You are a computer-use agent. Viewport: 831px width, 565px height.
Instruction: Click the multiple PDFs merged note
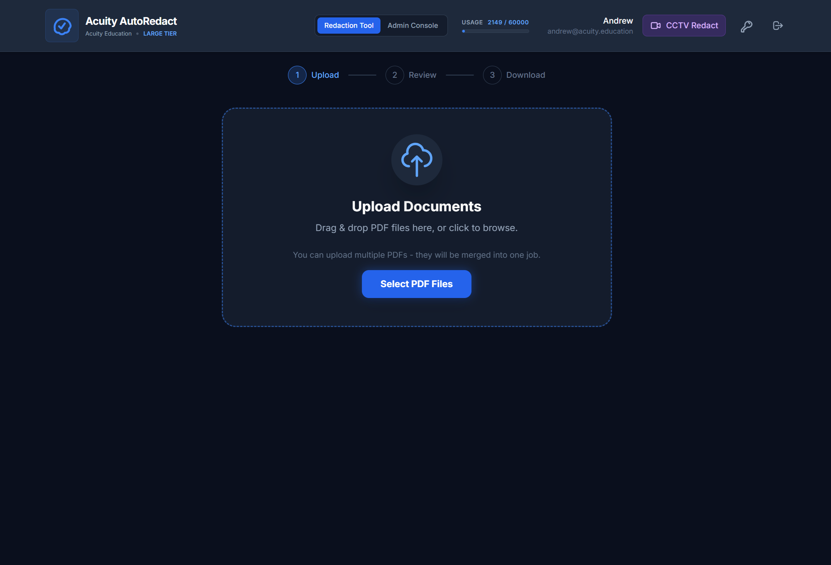coord(416,255)
